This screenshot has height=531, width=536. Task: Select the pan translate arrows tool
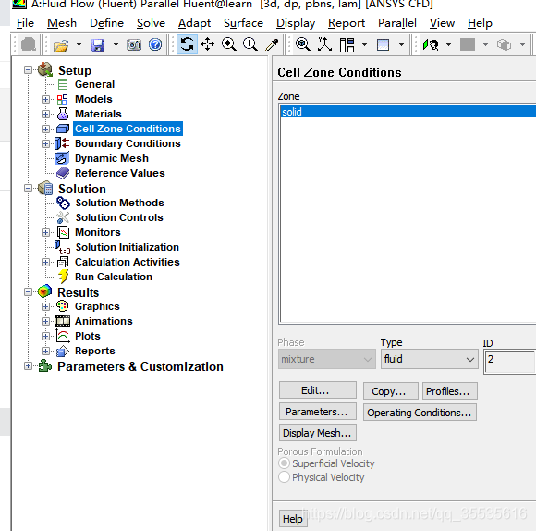click(207, 44)
